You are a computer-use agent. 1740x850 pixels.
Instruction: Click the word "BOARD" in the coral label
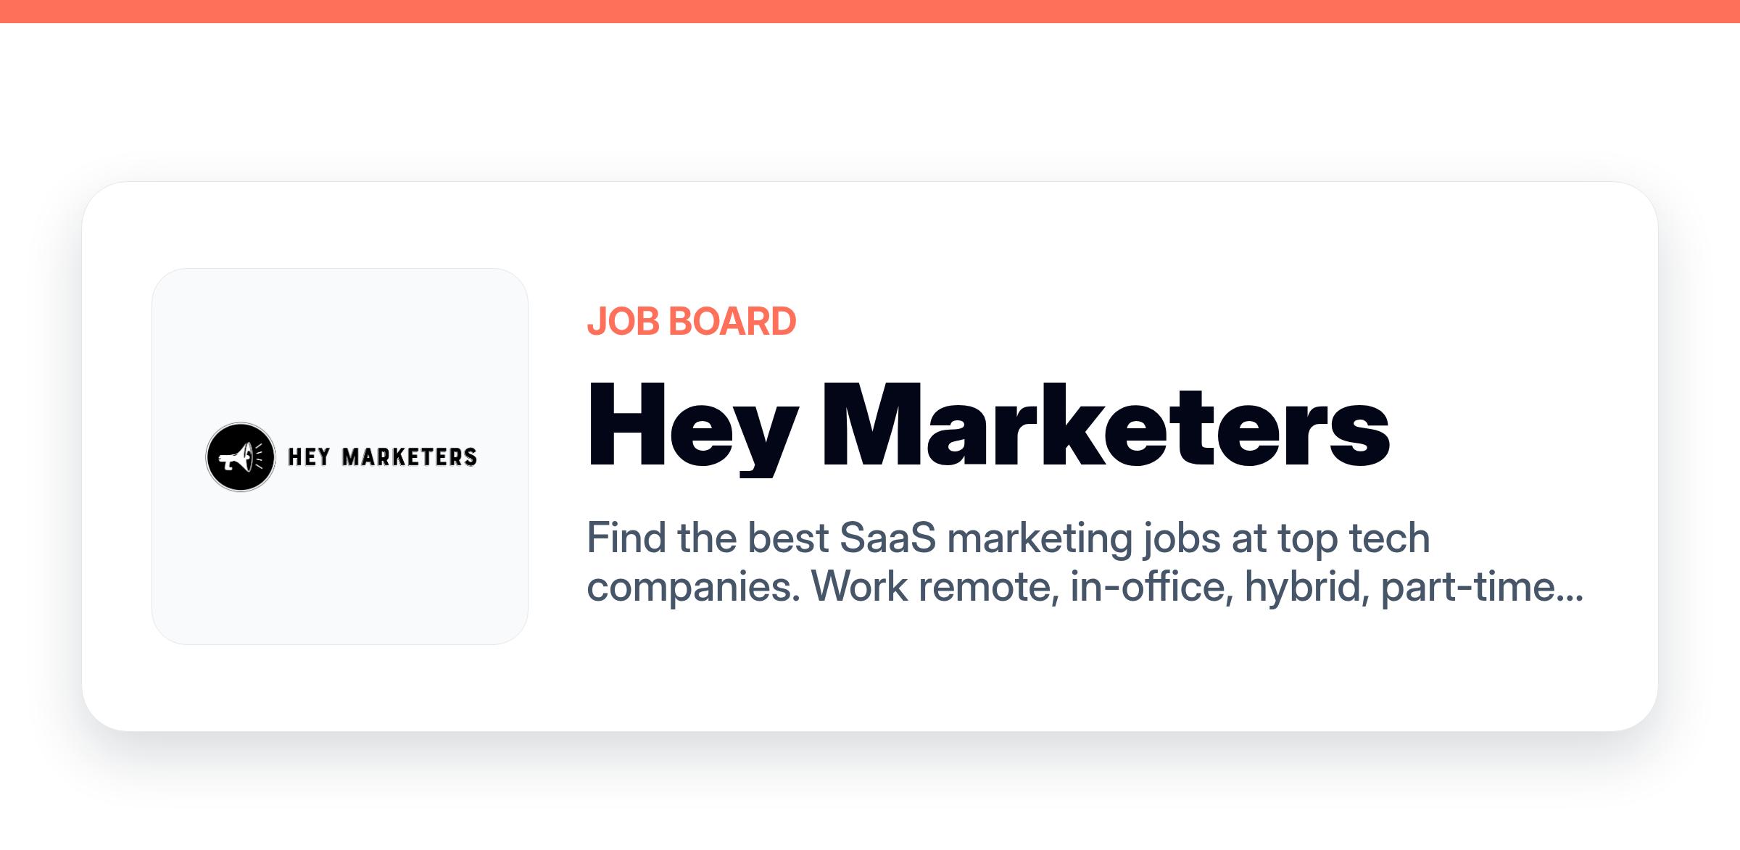pyautogui.click(x=732, y=322)
